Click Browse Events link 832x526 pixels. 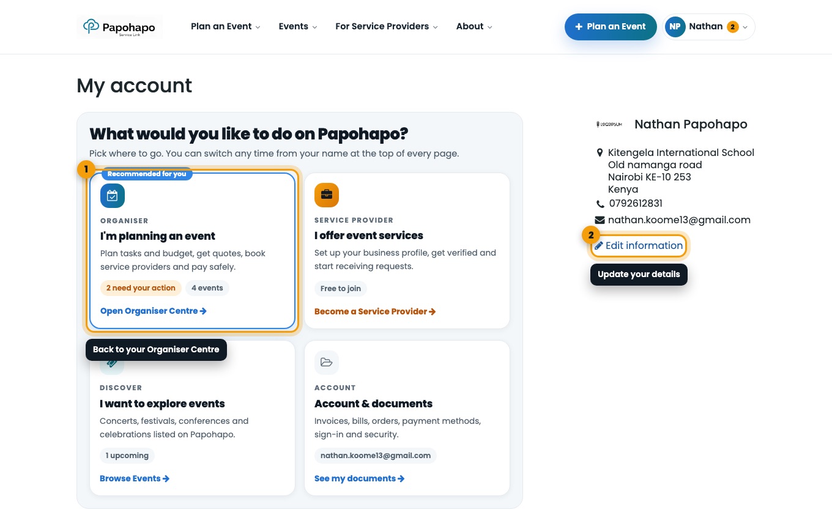tap(135, 478)
